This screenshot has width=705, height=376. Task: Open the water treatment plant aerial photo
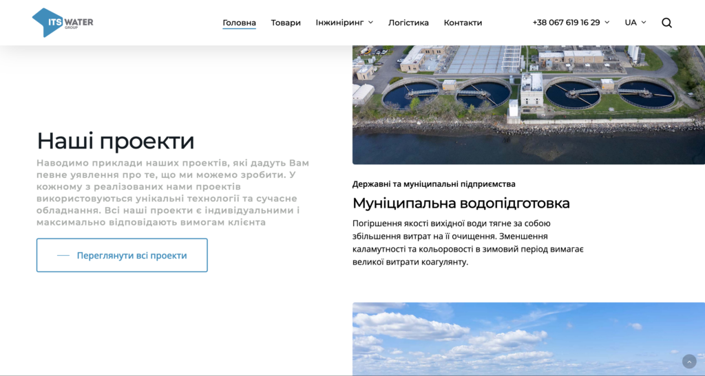[x=529, y=104]
